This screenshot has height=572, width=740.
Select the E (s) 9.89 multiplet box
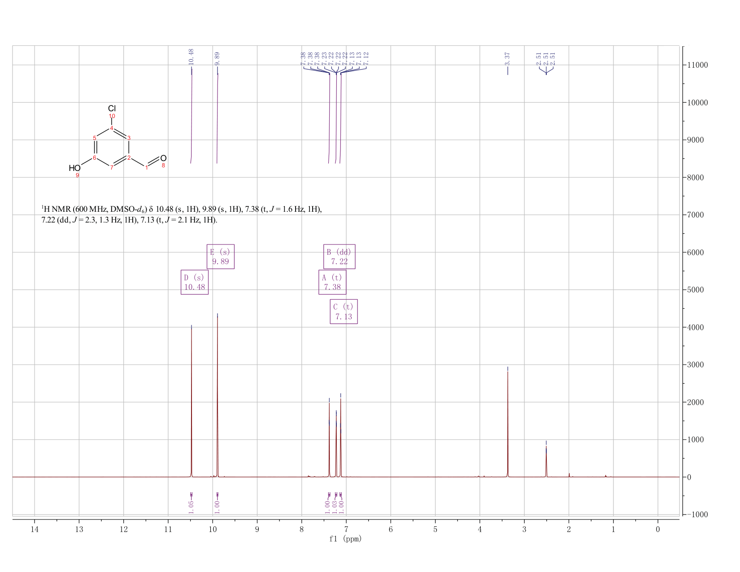(221, 257)
